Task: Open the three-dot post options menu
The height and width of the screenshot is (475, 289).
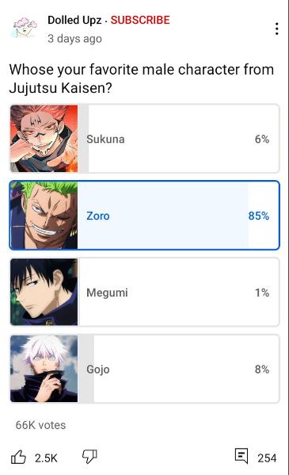Action: tap(276, 29)
